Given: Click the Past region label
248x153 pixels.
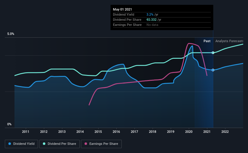Looking at the screenshot, I should click(207, 41).
